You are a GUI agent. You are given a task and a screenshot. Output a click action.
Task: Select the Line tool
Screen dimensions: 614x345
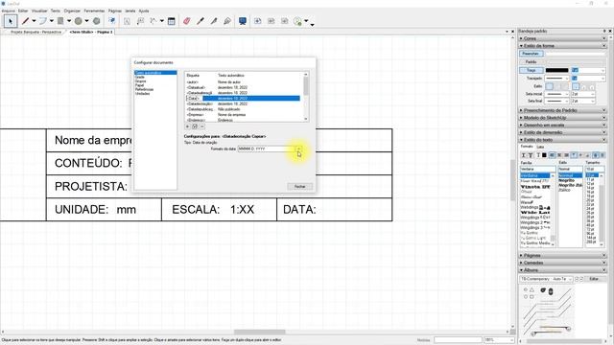click(26, 21)
